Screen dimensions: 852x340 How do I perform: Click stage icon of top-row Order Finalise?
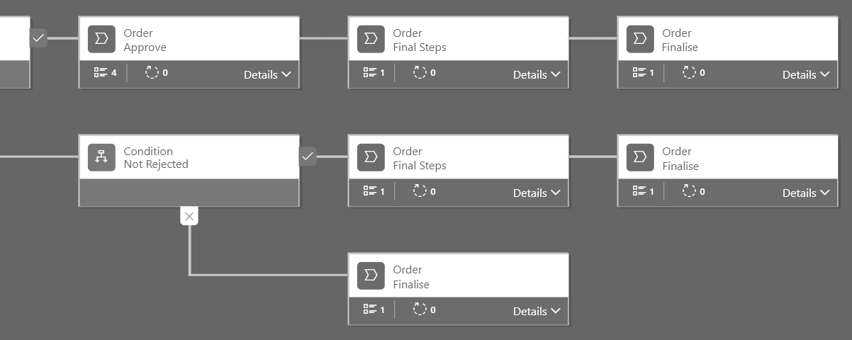pos(640,40)
